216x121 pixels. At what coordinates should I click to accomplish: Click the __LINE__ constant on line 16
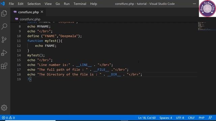pos(84,65)
